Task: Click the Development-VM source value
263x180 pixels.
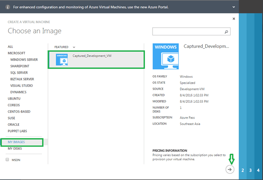Action: click(192, 89)
